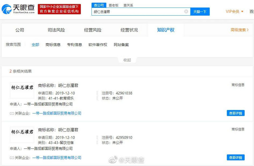
Task: Click 商标信息 label on the second result
Action: tap(238, 129)
